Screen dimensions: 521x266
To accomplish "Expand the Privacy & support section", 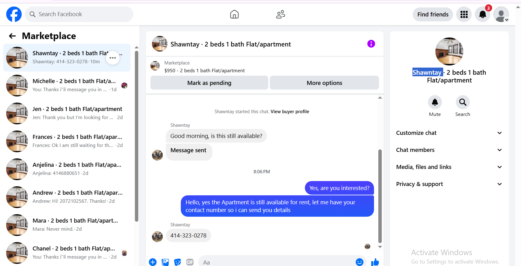I will point(449,184).
